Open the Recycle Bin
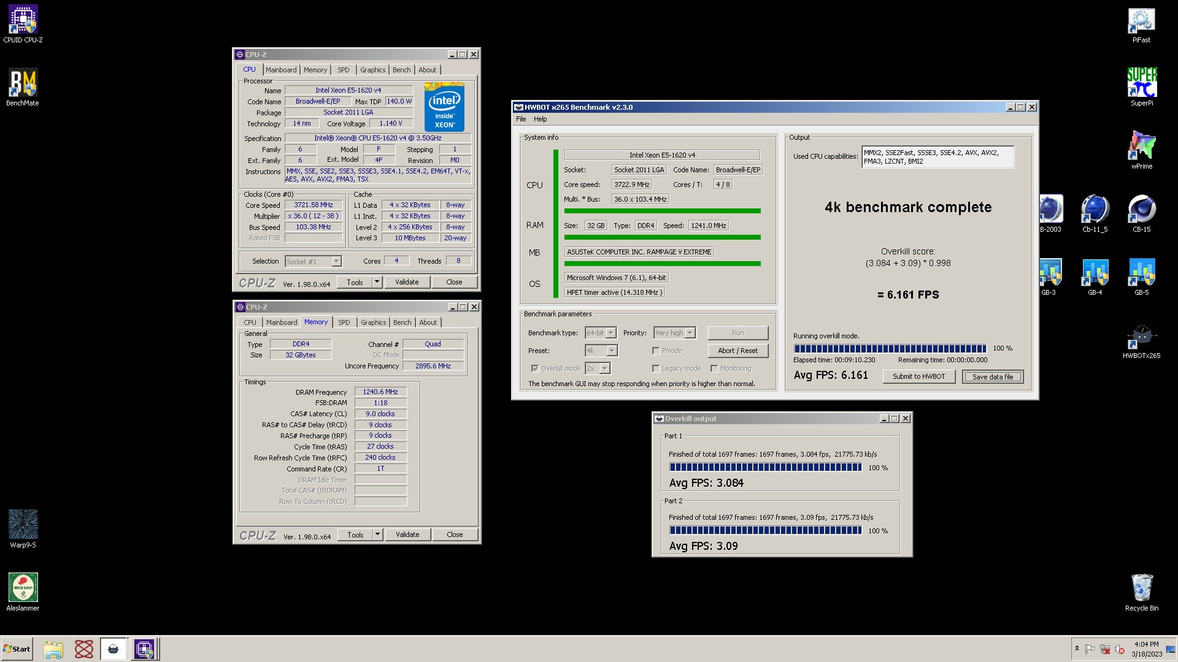 point(1141,593)
